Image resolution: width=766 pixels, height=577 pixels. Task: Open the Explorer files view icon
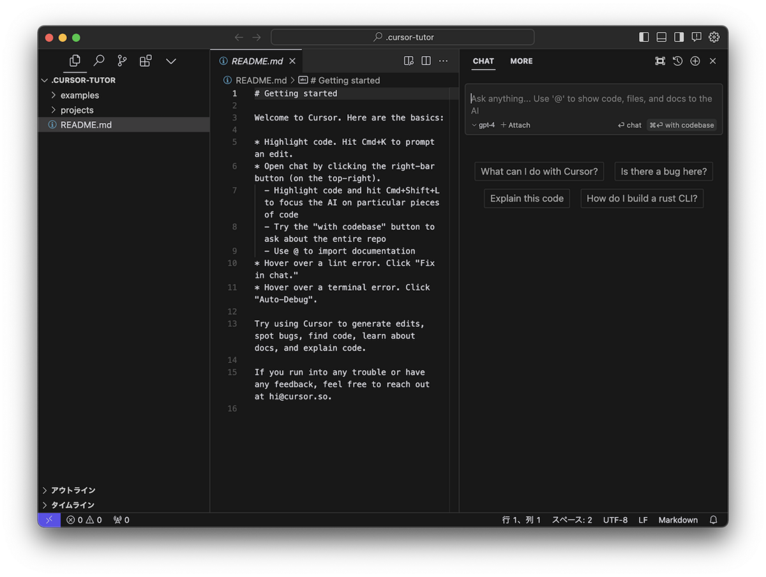click(75, 61)
